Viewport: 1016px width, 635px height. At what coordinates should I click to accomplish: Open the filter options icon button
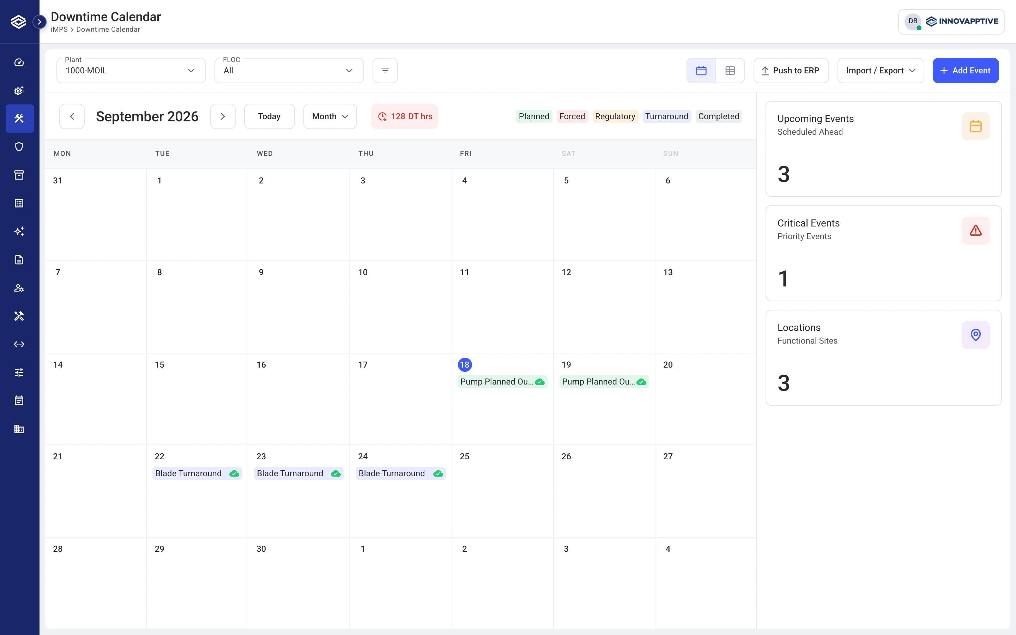click(x=385, y=71)
